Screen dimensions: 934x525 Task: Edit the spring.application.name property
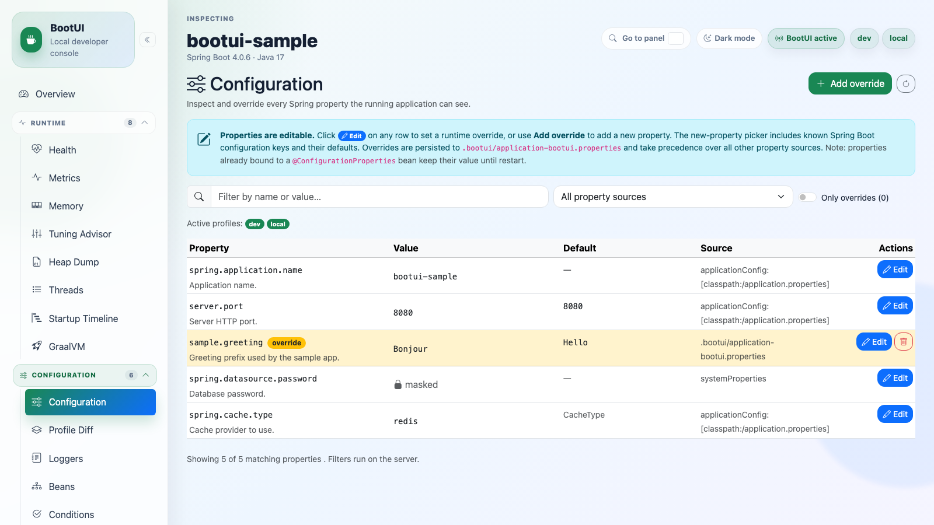pyautogui.click(x=895, y=269)
